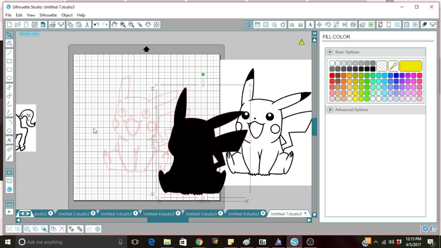Select the eyedropper color picker
Image resolution: width=441 pixels, height=248 pixels.
pyautogui.click(x=393, y=66)
